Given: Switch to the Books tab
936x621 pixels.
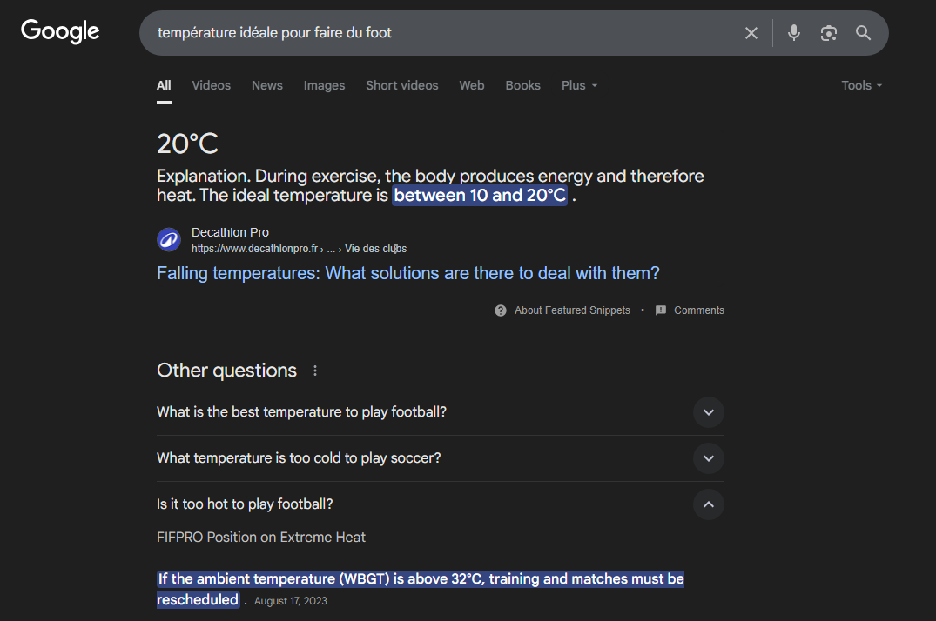Looking at the screenshot, I should coord(523,85).
